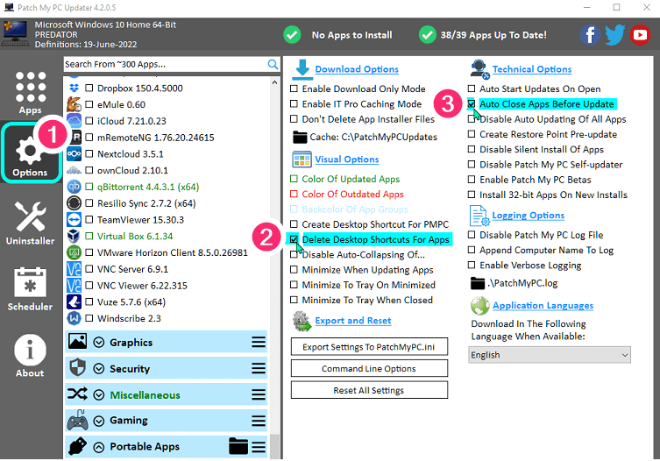Uncheck Delete Desktop Shortcuts For Apps
660x461 pixels.
294,239
